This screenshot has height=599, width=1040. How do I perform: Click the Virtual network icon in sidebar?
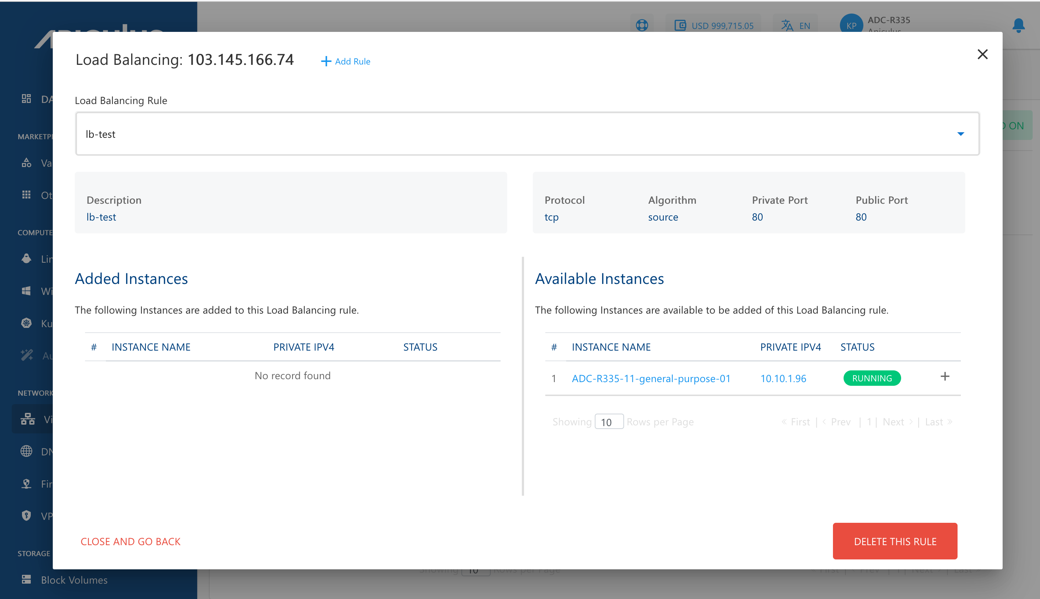(27, 419)
